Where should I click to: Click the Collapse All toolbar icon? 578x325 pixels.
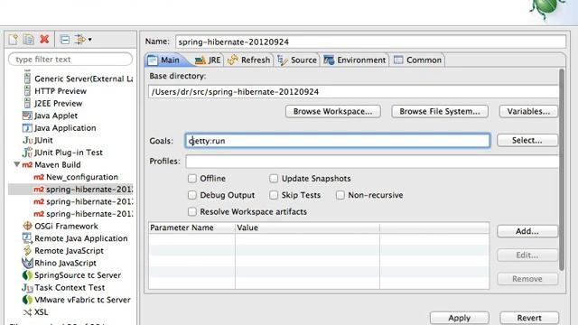click(65, 40)
